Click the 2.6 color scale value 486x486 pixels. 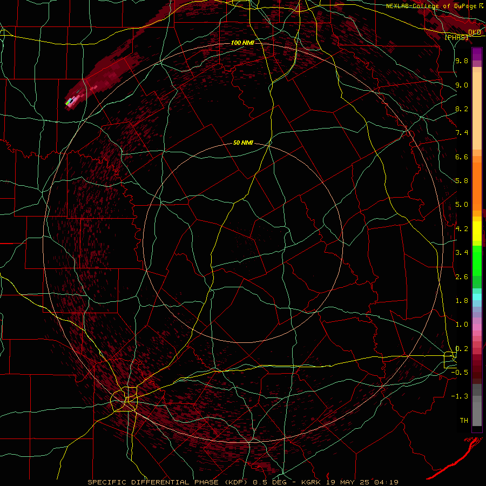[462, 277]
